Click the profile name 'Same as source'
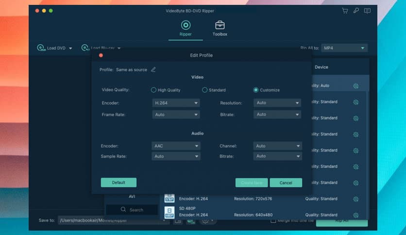406x235 pixels. 132,69
